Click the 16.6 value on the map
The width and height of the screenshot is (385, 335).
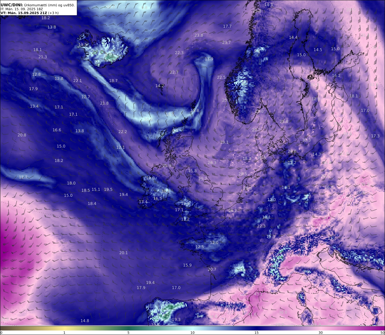pyautogui.click(x=57, y=130)
